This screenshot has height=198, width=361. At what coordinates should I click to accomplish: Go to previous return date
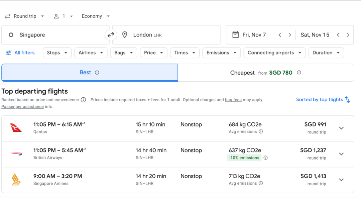(x=338, y=35)
